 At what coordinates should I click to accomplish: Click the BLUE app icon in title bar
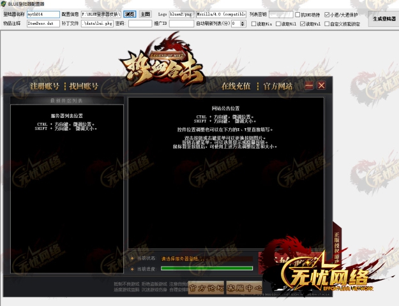(x=4, y=4)
